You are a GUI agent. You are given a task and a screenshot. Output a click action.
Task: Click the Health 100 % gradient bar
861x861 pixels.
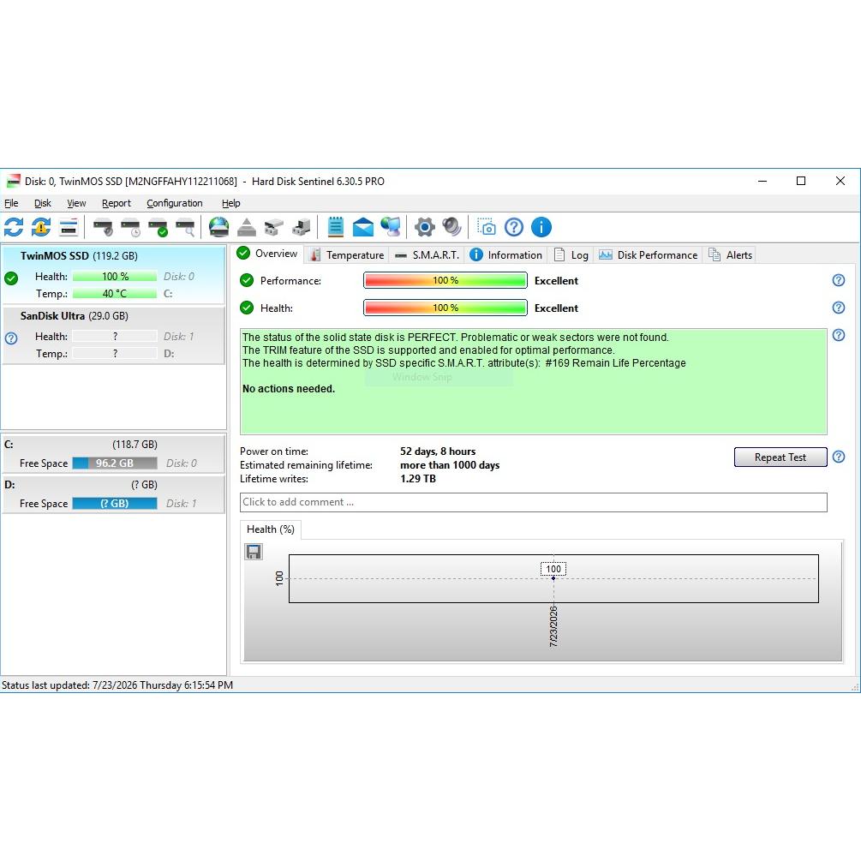click(445, 308)
